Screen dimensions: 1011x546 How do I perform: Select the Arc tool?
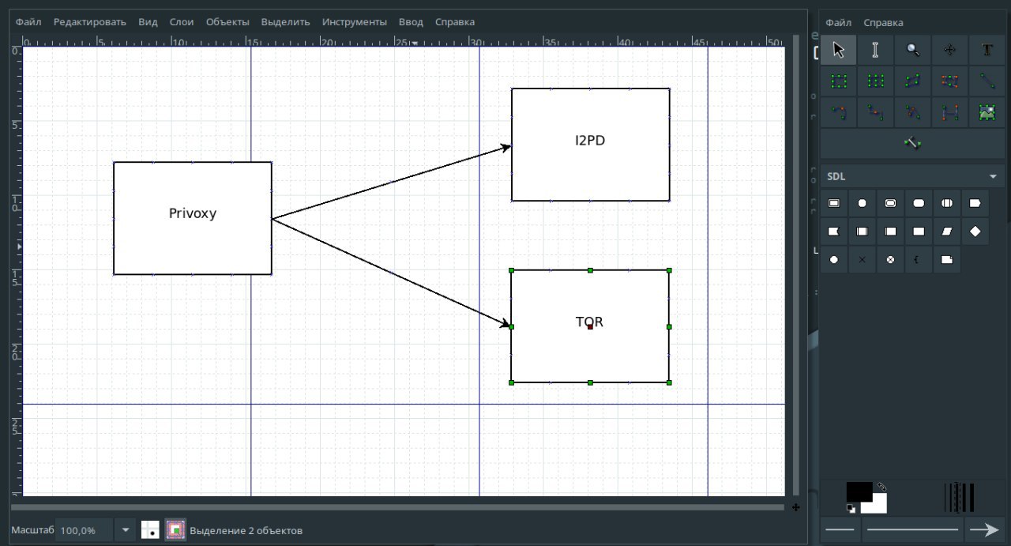838,112
